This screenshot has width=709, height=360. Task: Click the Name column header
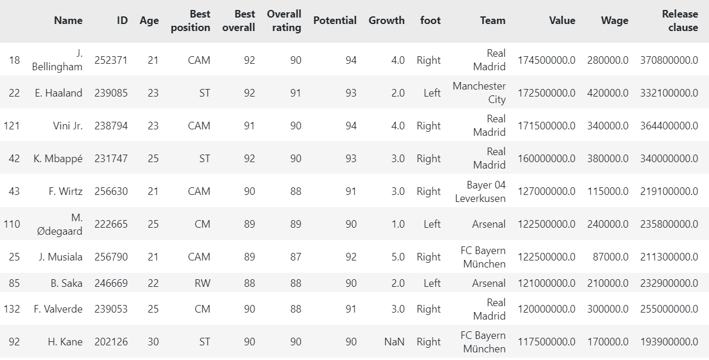[x=68, y=20]
